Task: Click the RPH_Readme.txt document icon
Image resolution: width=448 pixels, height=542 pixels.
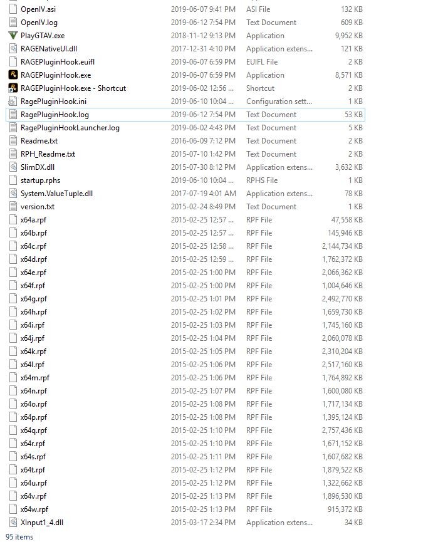Action: 13,154
